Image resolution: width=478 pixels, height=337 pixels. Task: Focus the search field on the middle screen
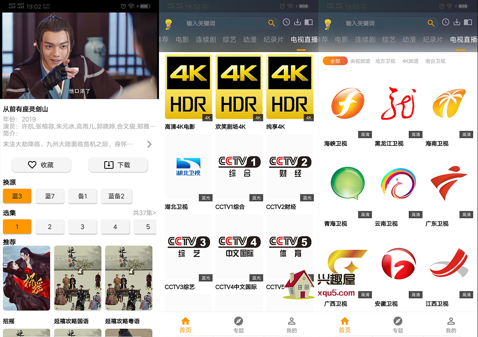click(231, 23)
